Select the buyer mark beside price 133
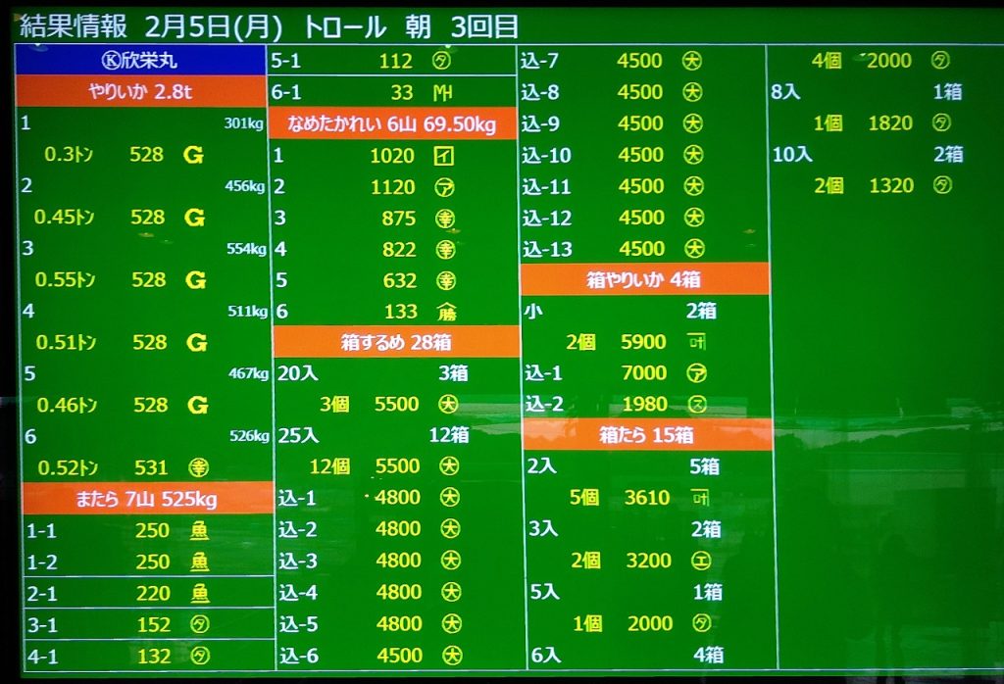1004x684 pixels. pyautogui.click(x=445, y=312)
